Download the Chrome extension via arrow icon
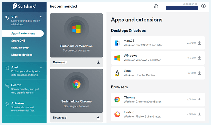 199,99
